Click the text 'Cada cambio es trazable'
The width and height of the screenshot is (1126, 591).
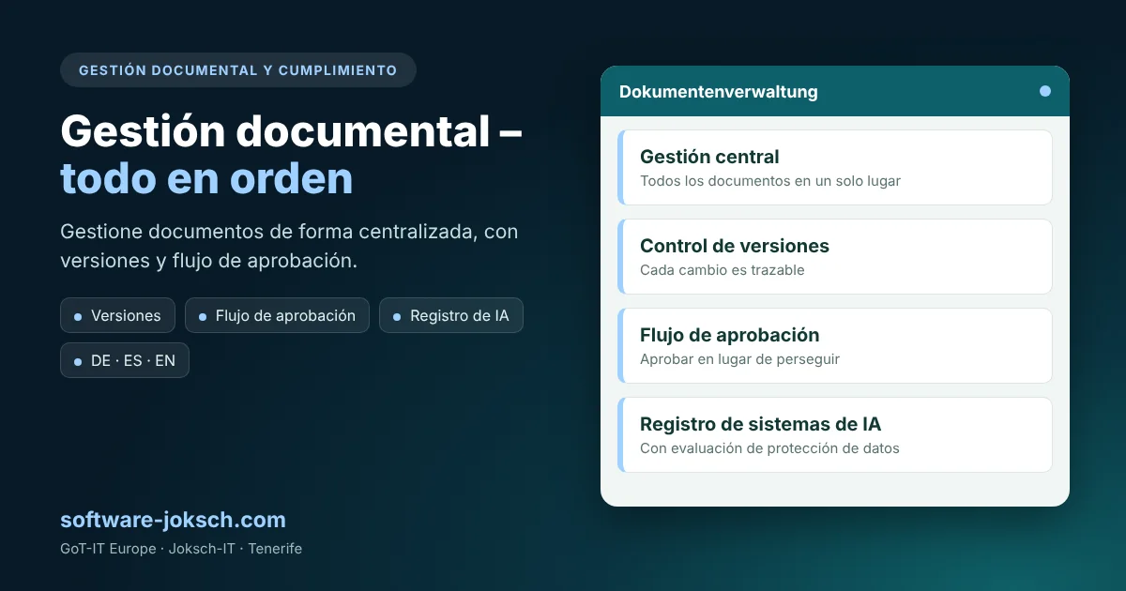723,270
